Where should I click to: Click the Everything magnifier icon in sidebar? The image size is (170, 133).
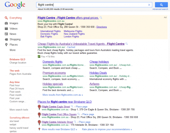pyautogui.click(x=6, y=18)
